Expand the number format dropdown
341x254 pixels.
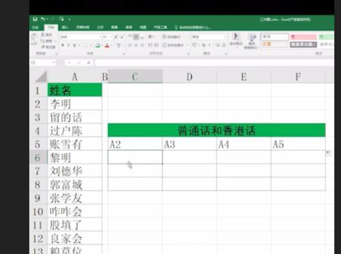[x=224, y=37]
